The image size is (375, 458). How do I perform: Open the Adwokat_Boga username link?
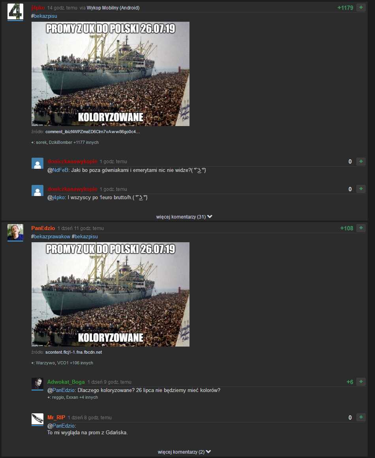66,382
